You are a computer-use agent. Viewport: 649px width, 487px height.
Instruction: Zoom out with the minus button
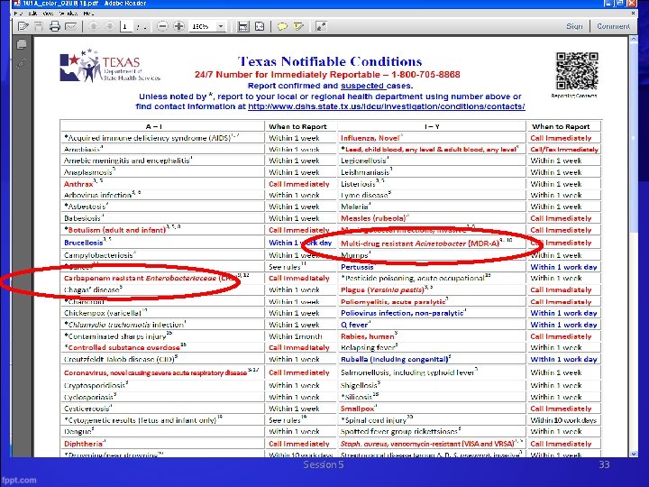[x=163, y=26]
